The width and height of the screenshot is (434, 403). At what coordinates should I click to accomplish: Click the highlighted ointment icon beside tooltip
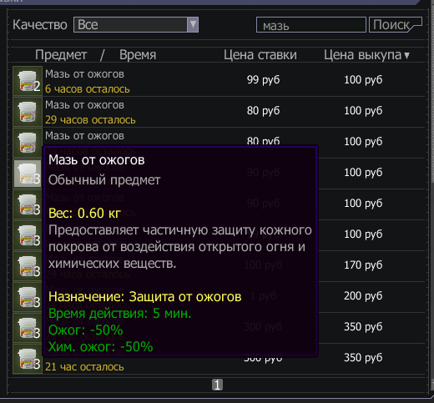(x=28, y=174)
